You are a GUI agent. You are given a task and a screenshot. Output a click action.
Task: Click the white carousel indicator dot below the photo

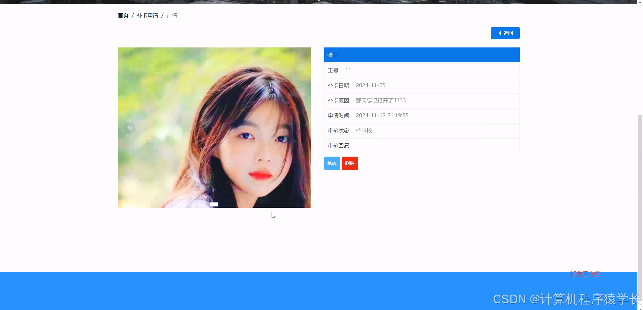pos(214,204)
